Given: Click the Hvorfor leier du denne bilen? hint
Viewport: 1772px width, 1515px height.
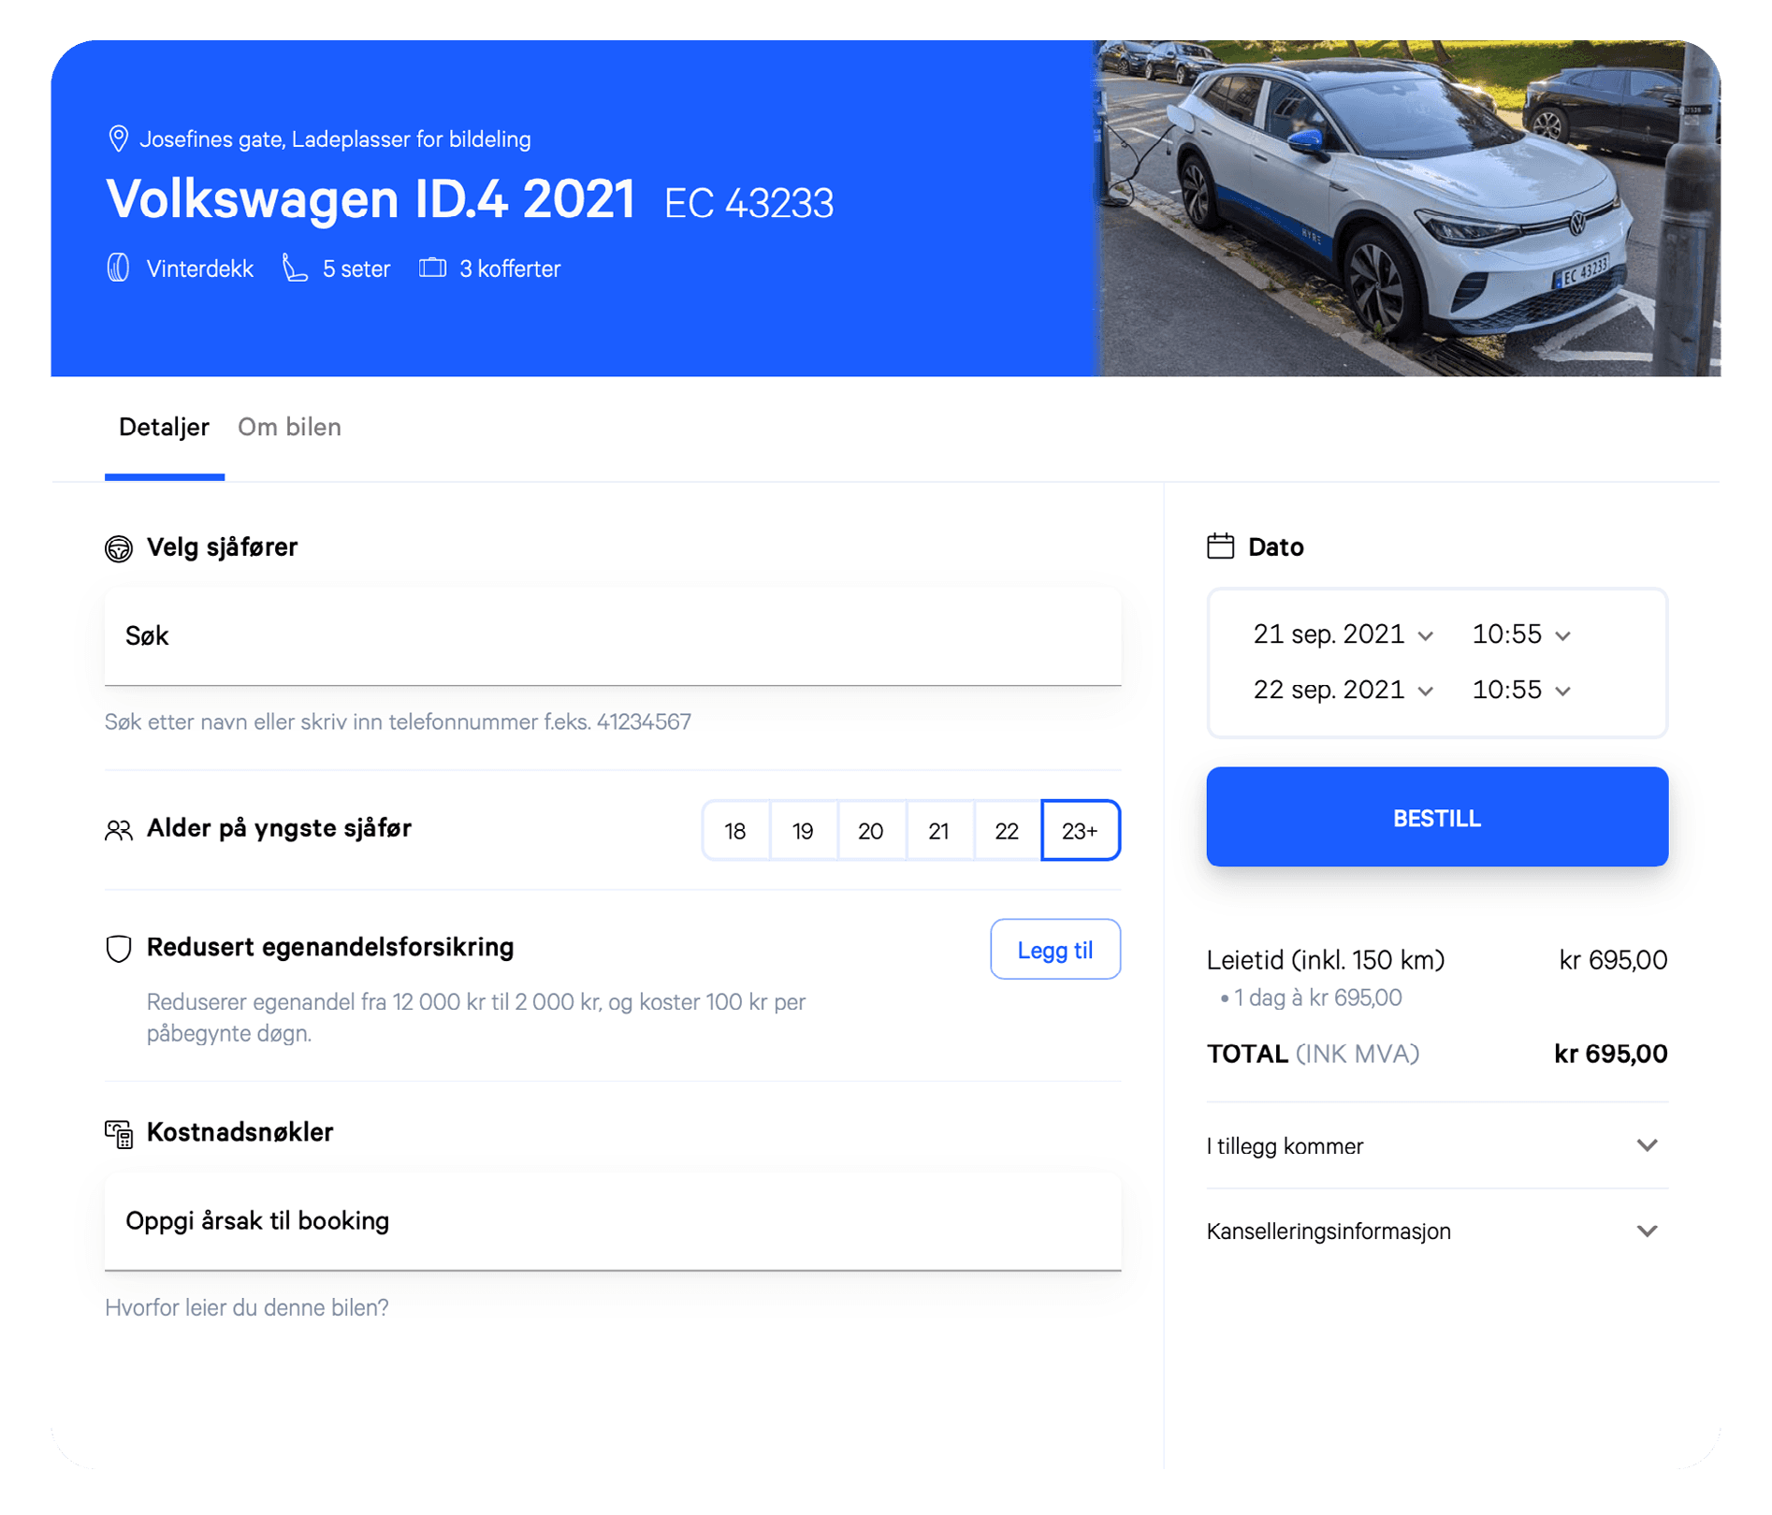Looking at the screenshot, I should click(247, 1307).
